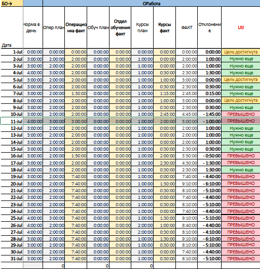
Task: Click Цель достигнута status in 8-Jul row
Action: tap(241, 101)
